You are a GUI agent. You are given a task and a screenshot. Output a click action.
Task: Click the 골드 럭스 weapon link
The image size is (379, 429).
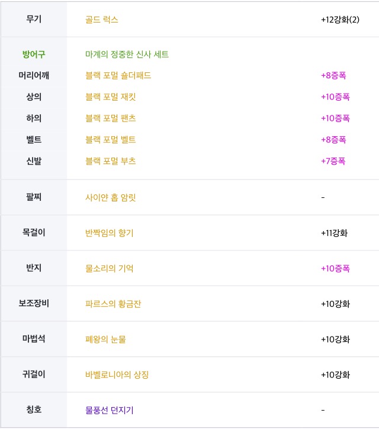tap(102, 20)
